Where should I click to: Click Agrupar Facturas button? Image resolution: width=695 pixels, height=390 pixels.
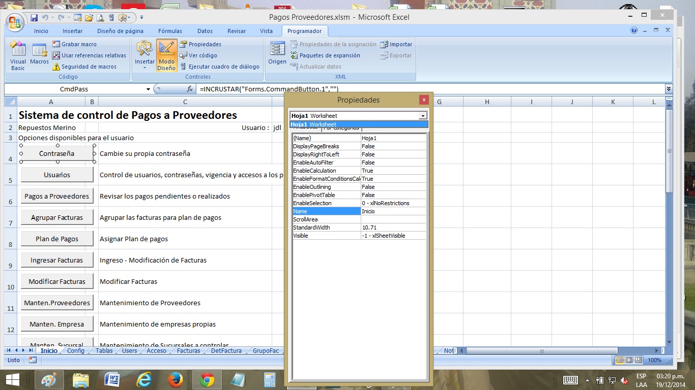pos(57,217)
